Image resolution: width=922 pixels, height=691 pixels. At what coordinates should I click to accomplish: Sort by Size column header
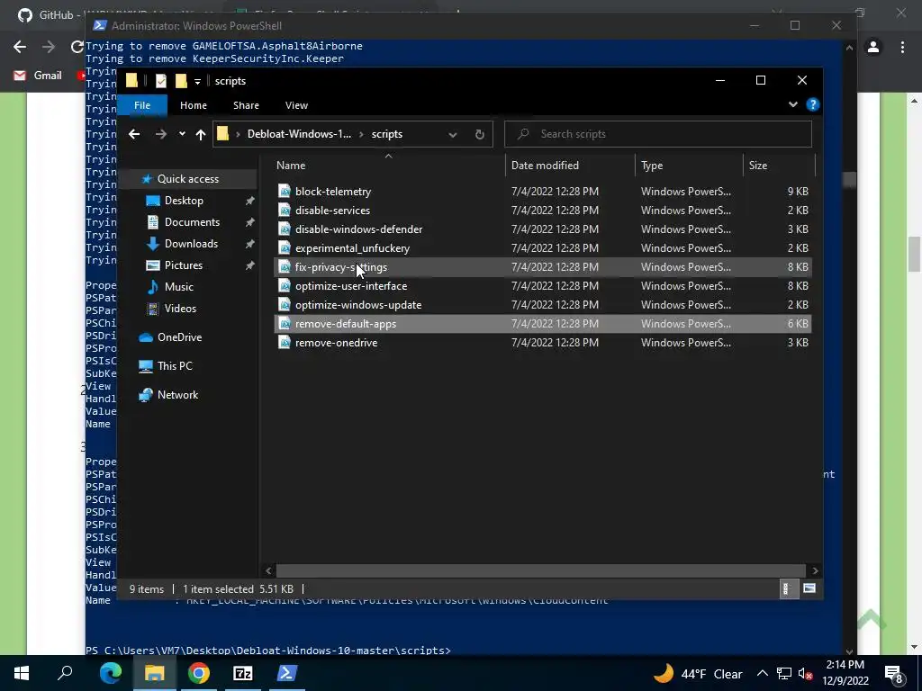(779, 166)
